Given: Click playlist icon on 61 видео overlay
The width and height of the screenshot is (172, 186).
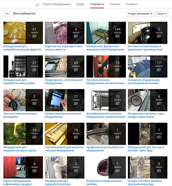Looking at the screenshot, I should [x=34, y=36].
